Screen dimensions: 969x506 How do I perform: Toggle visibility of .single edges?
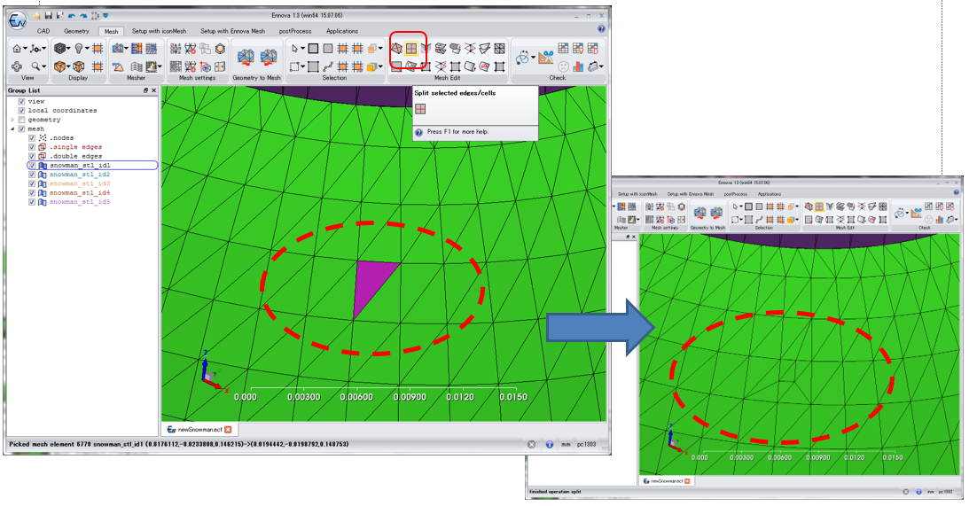pyautogui.click(x=33, y=147)
